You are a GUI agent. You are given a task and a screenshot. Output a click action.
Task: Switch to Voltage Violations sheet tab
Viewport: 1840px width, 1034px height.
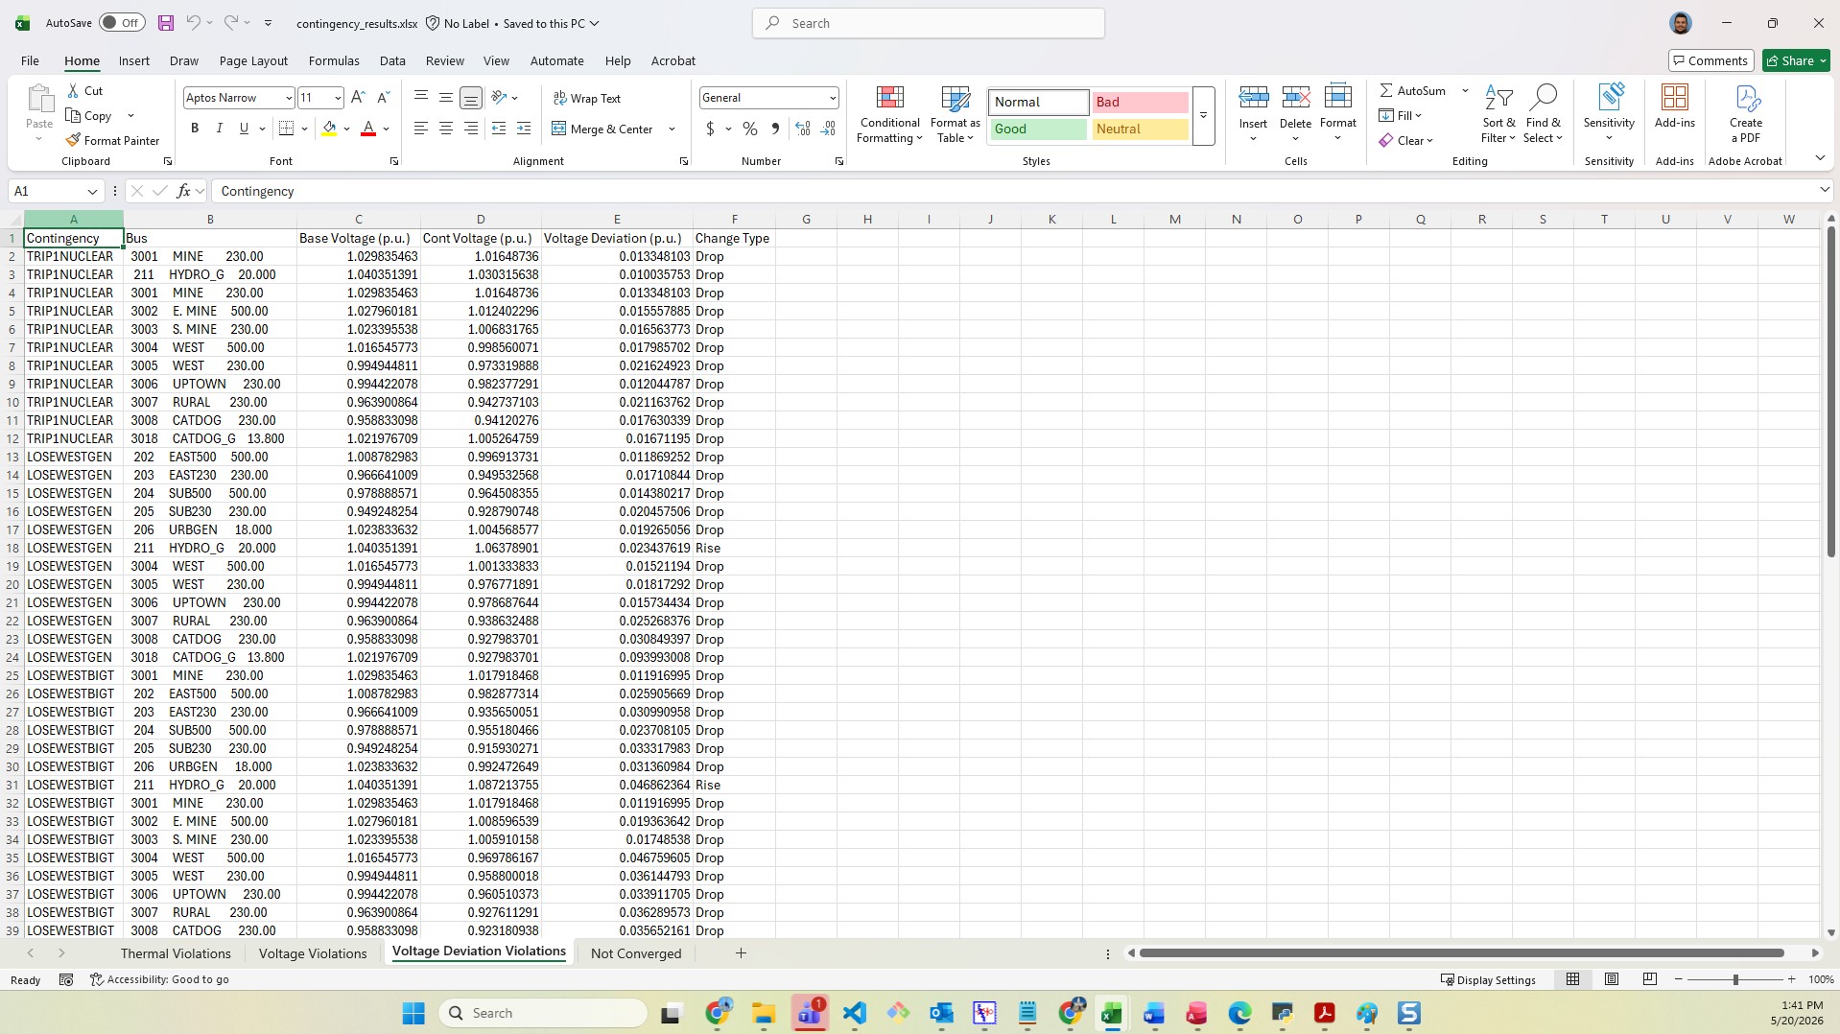pos(313,953)
